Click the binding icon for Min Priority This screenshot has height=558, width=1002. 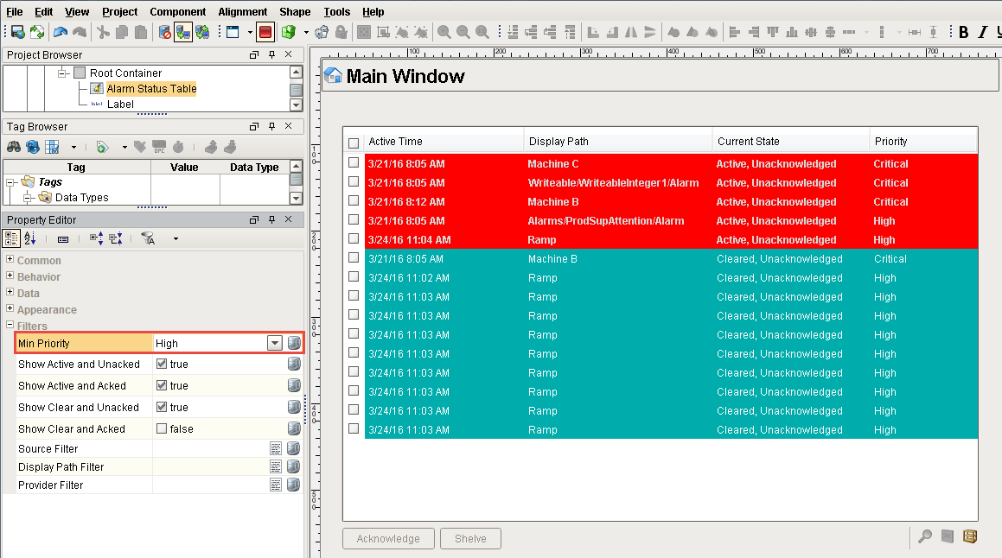click(294, 344)
